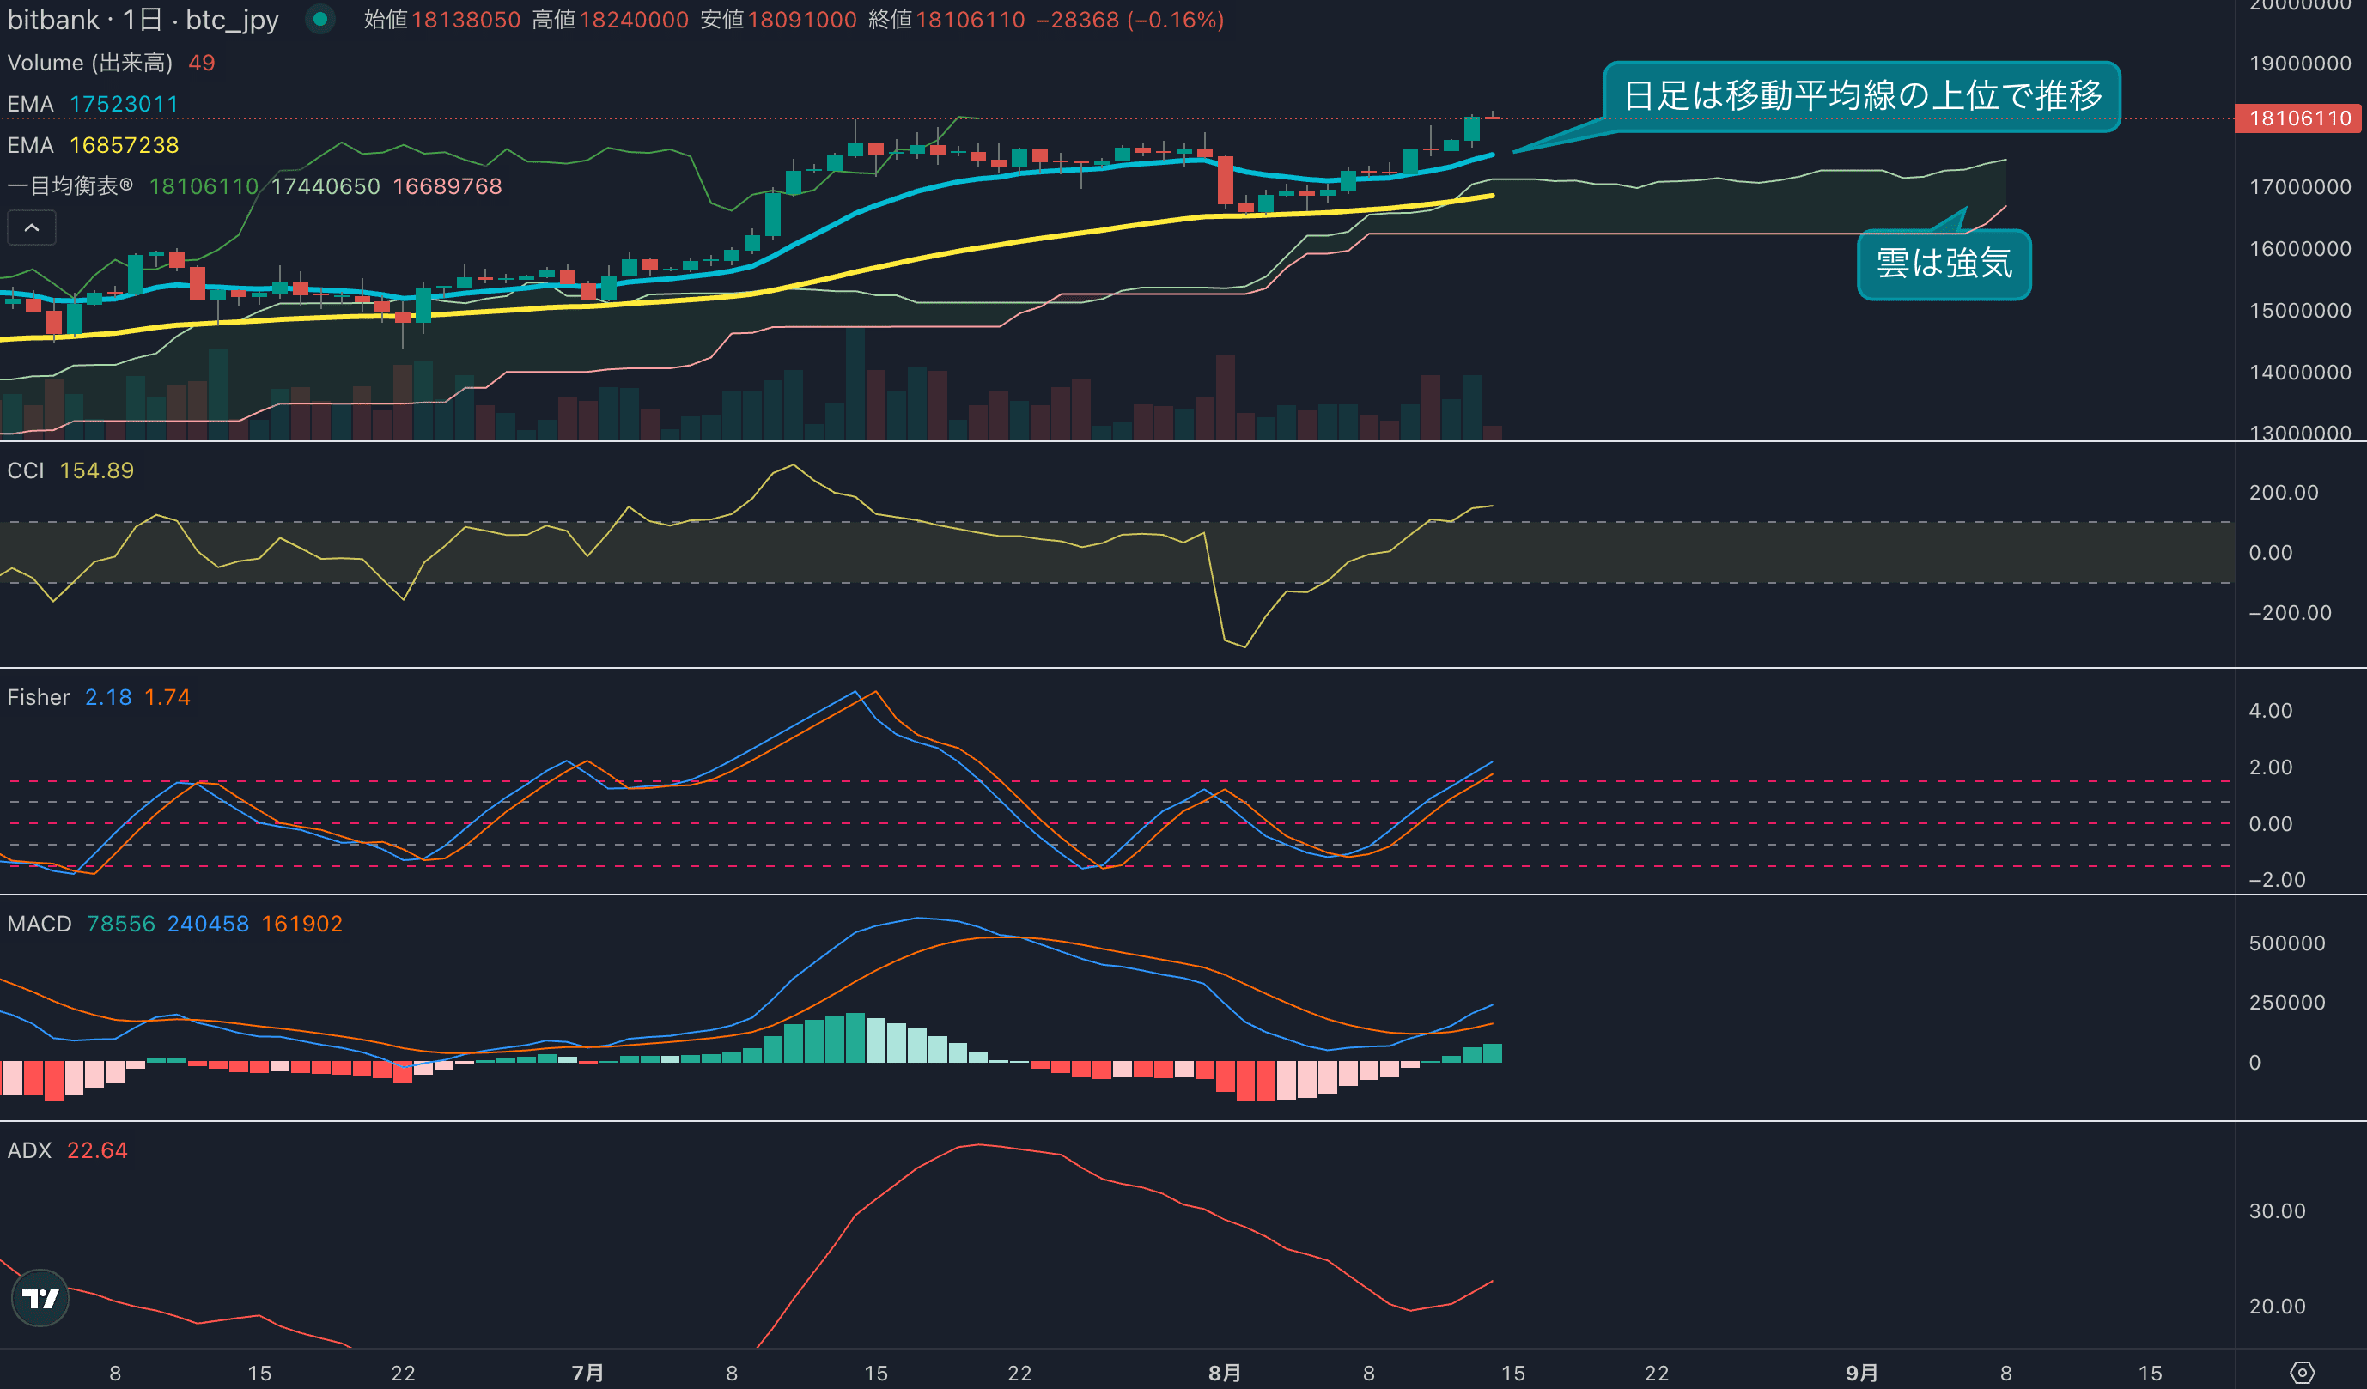Click the TradingView logo badge
Image resolution: width=2367 pixels, height=1389 pixels.
pyautogui.click(x=40, y=1298)
